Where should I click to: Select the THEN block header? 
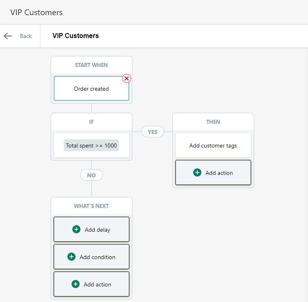point(213,122)
